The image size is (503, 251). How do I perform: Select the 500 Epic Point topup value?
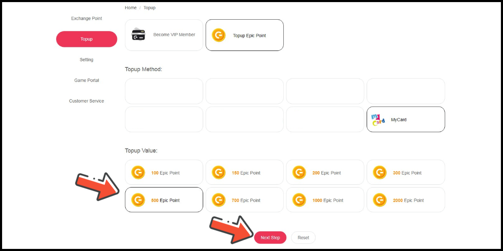coord(164,200)
